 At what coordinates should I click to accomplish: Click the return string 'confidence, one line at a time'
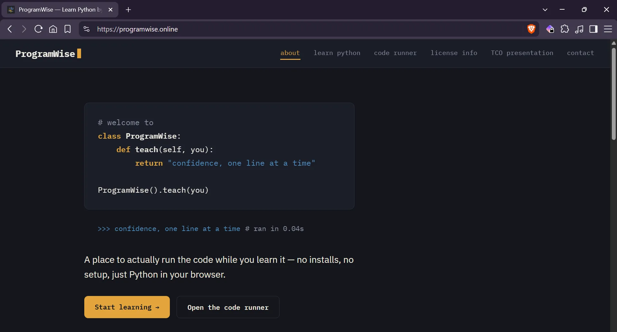pyautogui.click(x=242, y=163)
